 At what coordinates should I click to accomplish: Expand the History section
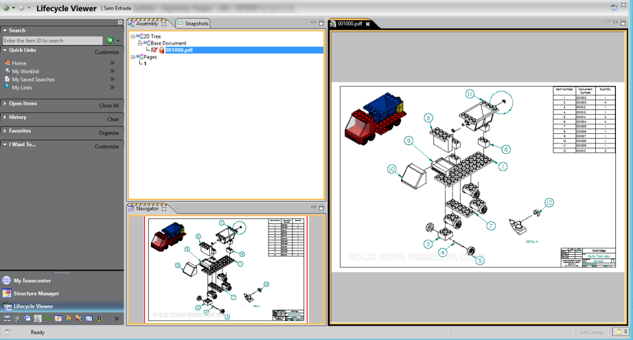[x=5, y=117]
